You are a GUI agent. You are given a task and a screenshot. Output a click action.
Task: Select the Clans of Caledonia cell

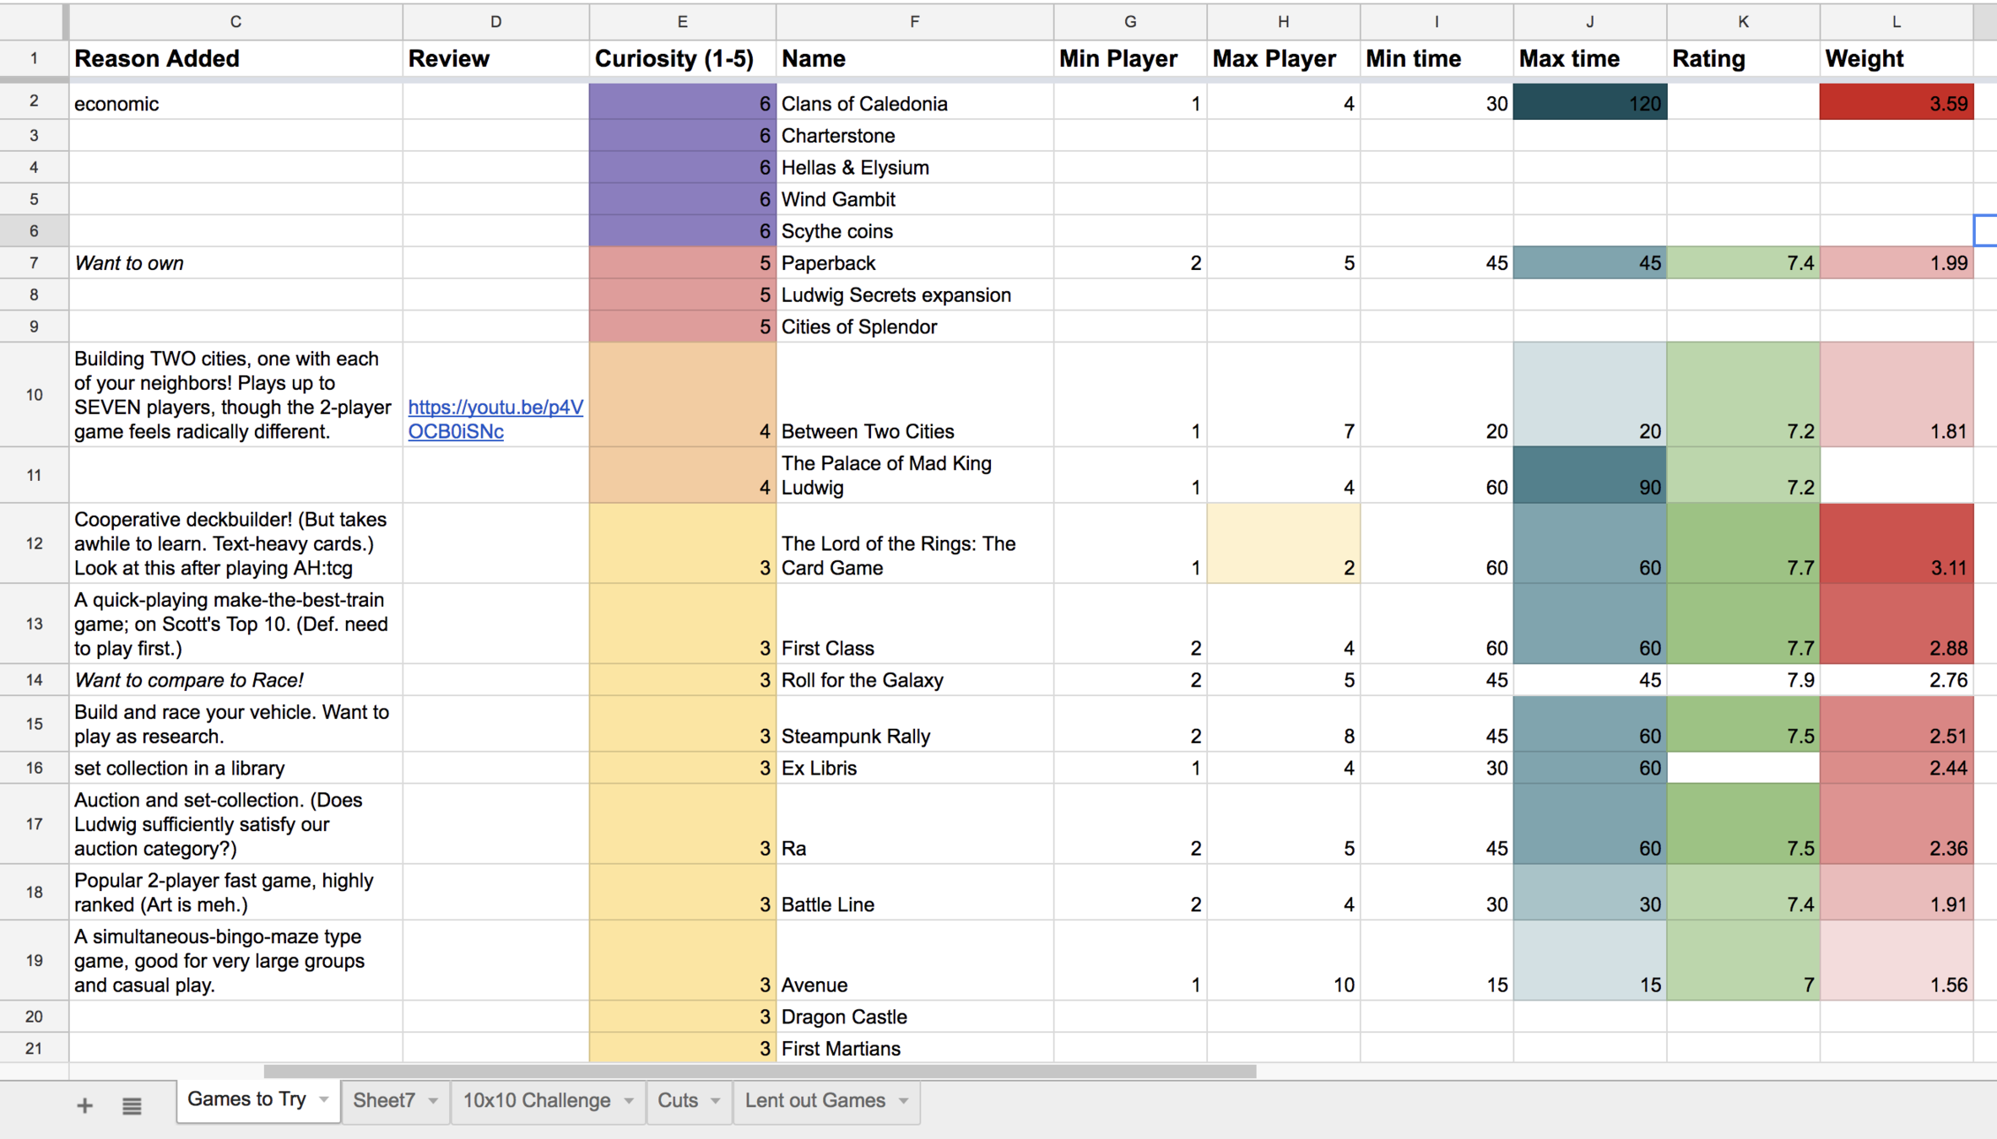point(914,103)
